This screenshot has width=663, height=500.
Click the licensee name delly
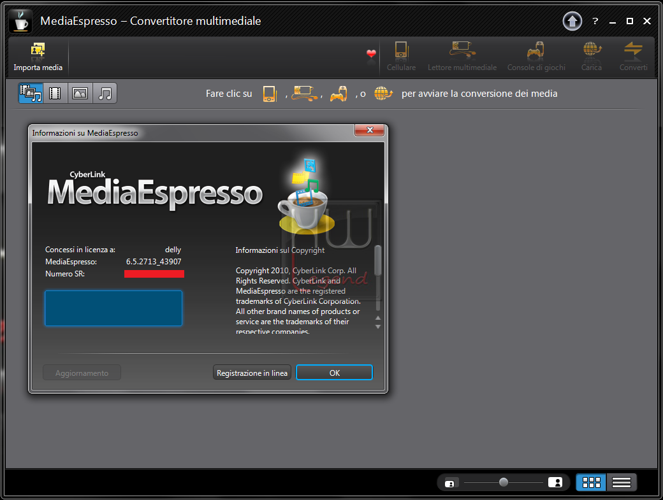point(173,250)
